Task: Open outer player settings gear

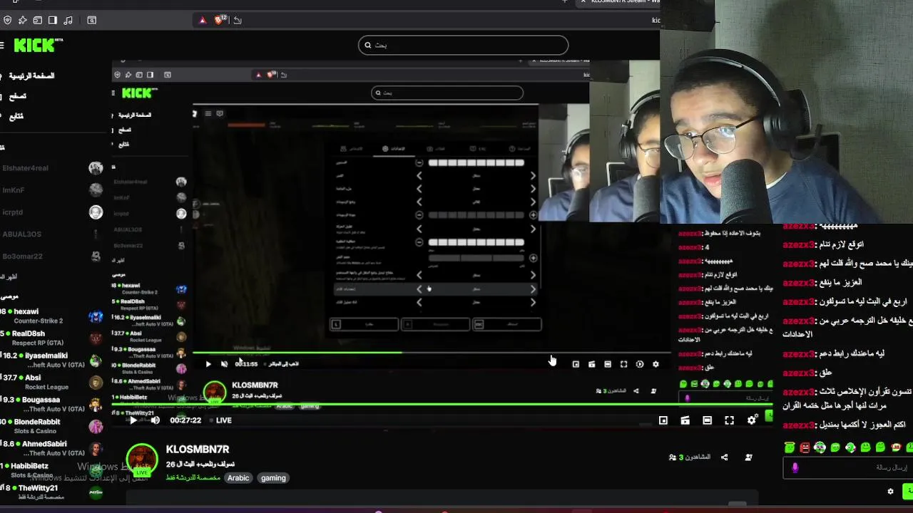Action: (x=752, y=420)
